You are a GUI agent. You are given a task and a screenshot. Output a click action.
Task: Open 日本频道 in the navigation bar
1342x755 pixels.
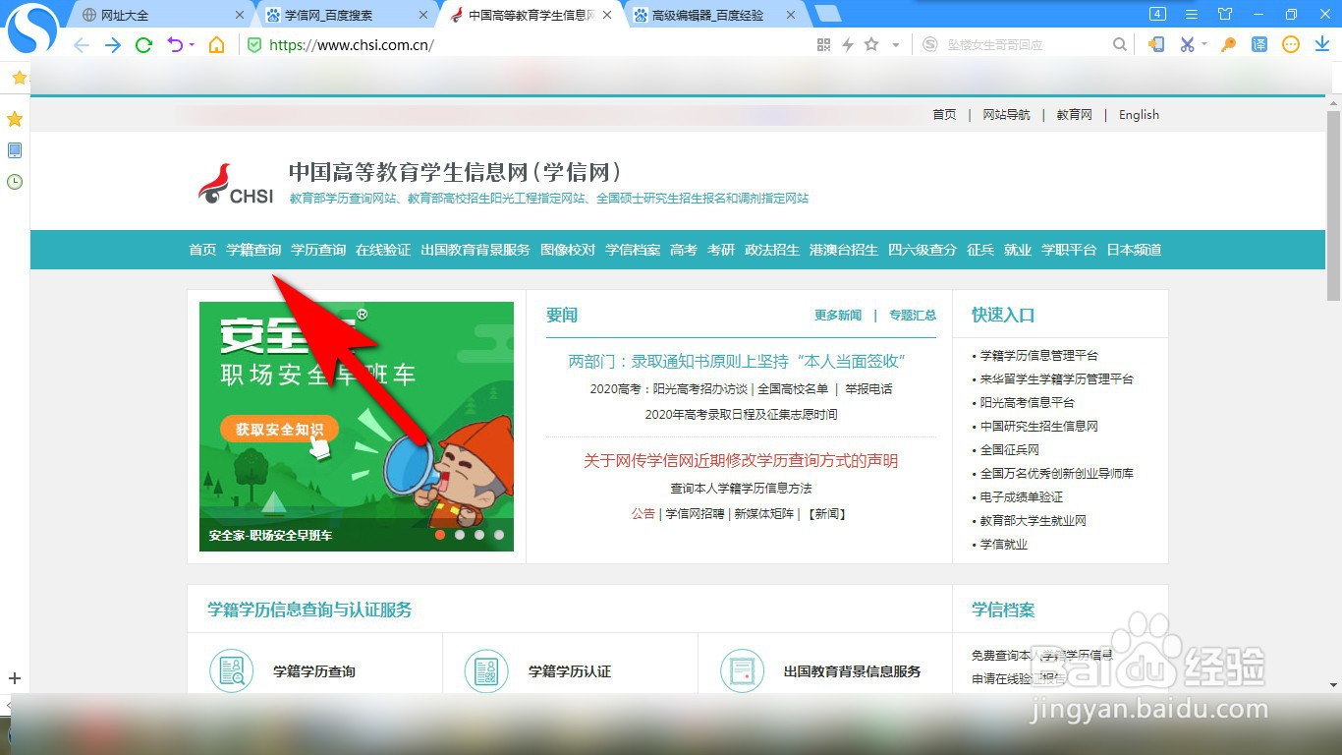(1134, 250)
